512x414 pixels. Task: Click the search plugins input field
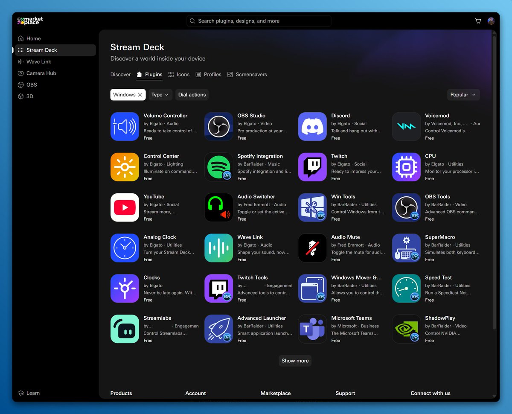point(258,20)
